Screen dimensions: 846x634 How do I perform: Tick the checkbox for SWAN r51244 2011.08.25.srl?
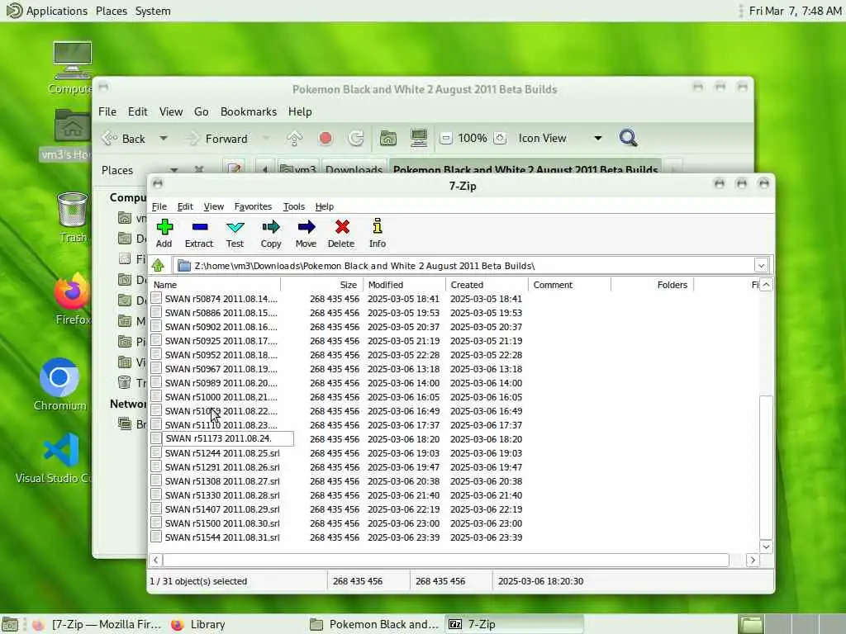point(156,452)
